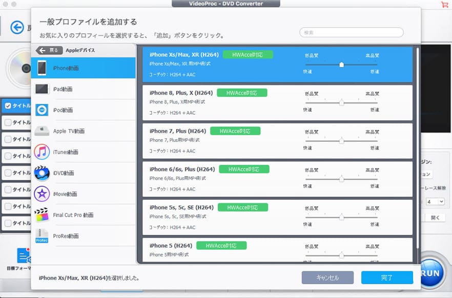Screen dimensions: 452x298
Task: Click the RUN button in main window
Action: pyautogui.click(x=431, y=273)
